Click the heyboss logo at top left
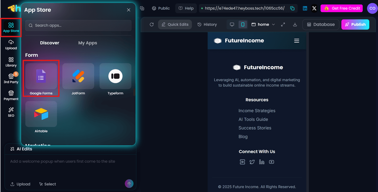378x192 pixels. tap(14, 8)
